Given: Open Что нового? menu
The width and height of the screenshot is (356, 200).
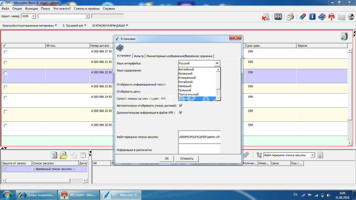Looking at the screenshot, I should 62,9.
